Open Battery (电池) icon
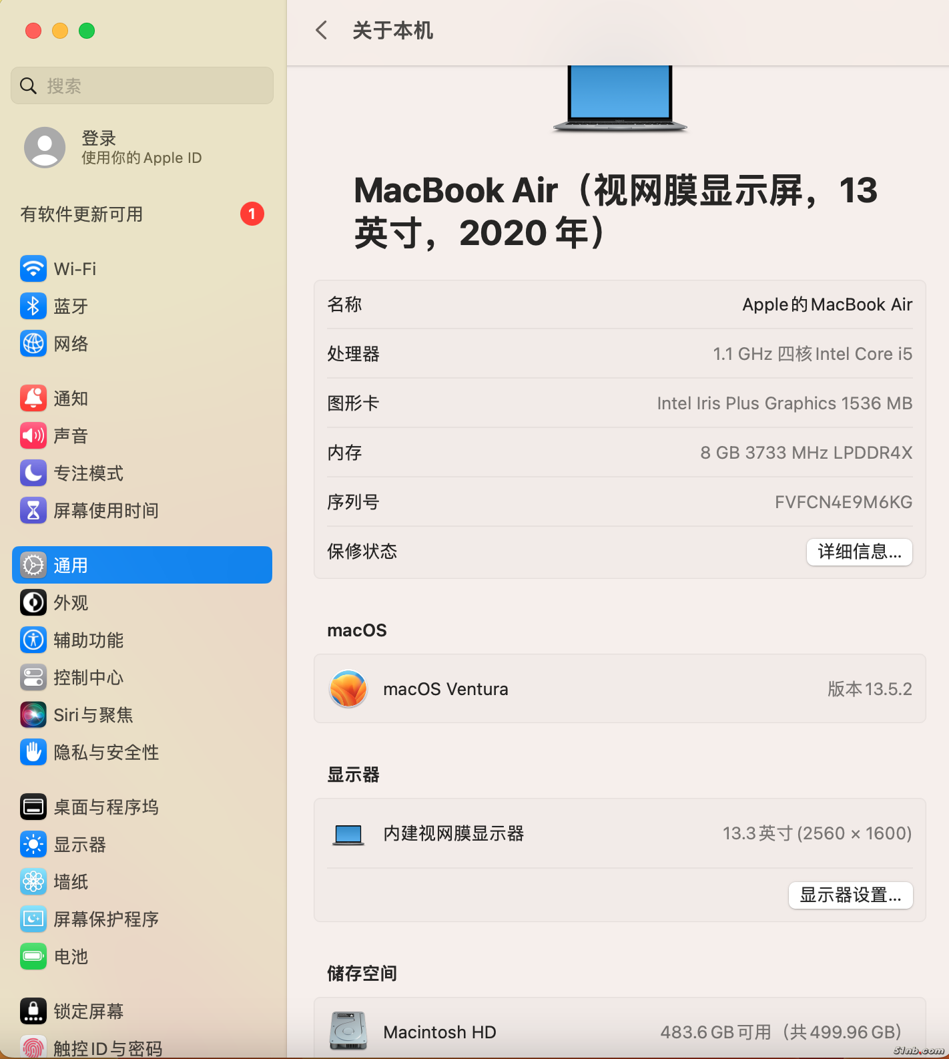Viewport: 949px width, 1059px height. pyautogui.click(x=33, y=957)
